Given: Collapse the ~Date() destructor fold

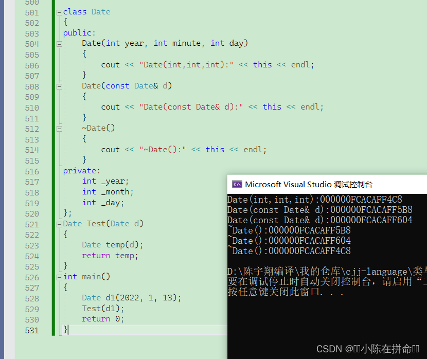Looking at the screenshot, I should 59,129.
